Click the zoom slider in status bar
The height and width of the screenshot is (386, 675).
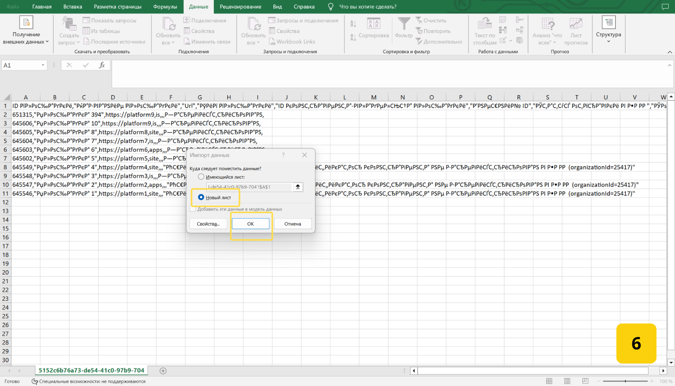pyautogui.click(x=625, y=381)
